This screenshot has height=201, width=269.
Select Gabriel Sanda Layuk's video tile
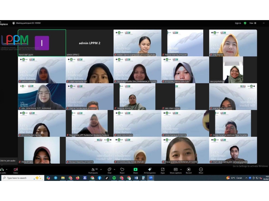(x=89, y=96)
